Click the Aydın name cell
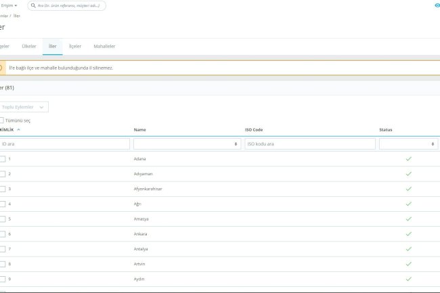This screenshot has width=440, height=293. click(139, 279)
